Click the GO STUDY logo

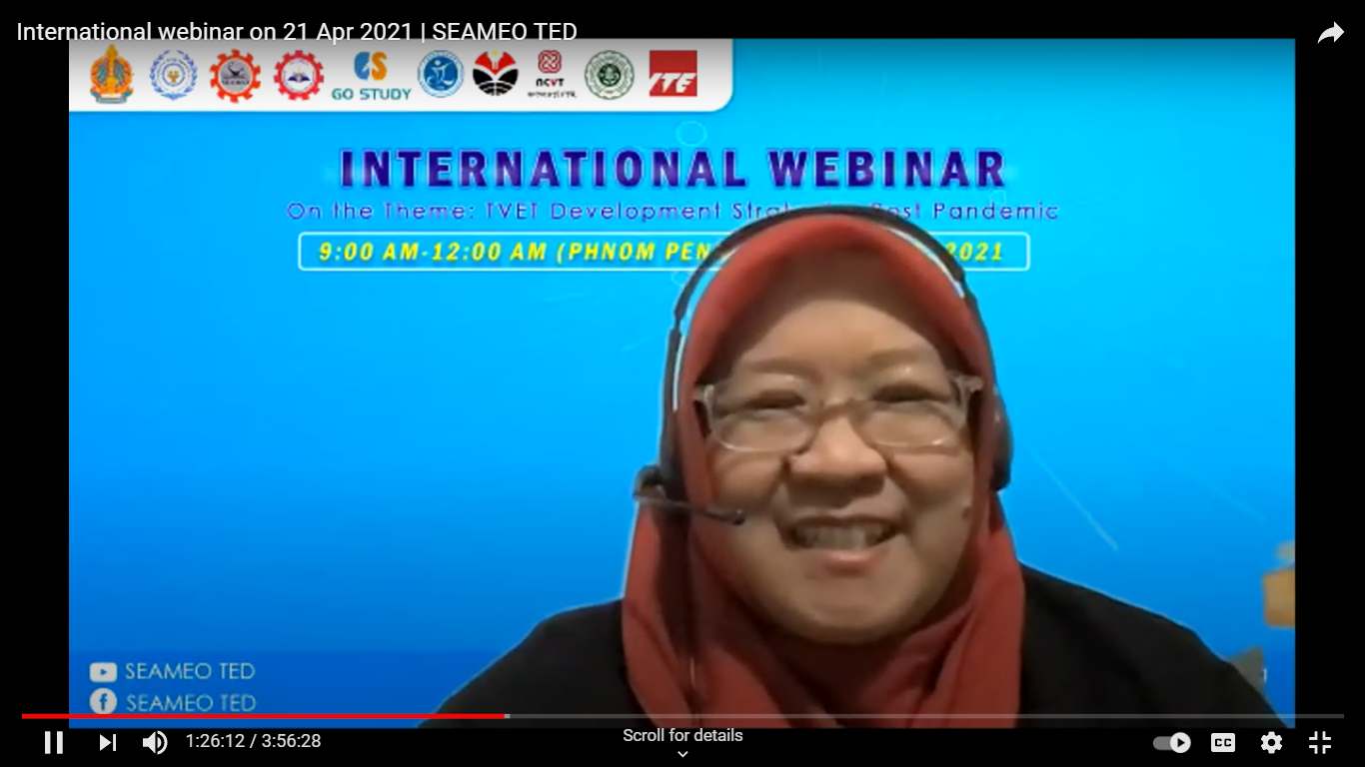[371, 76]
